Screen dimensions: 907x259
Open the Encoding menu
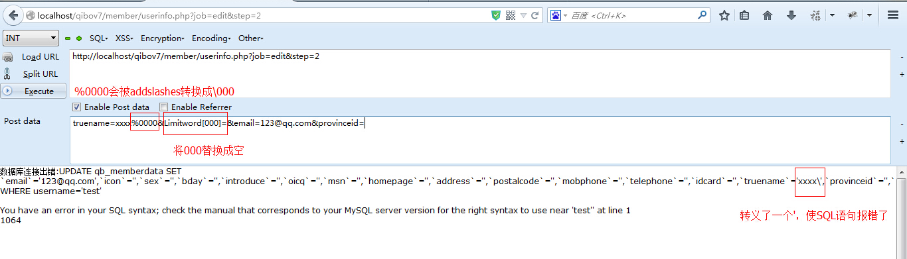[x=211, y=38]
